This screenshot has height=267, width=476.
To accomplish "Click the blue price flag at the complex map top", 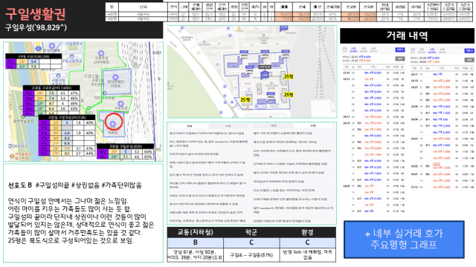I will (x=284, y=28).
